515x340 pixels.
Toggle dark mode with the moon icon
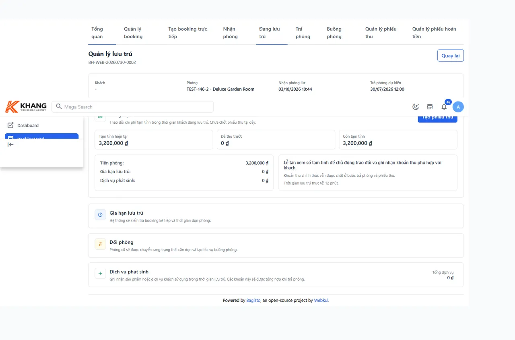coord(416,107)
